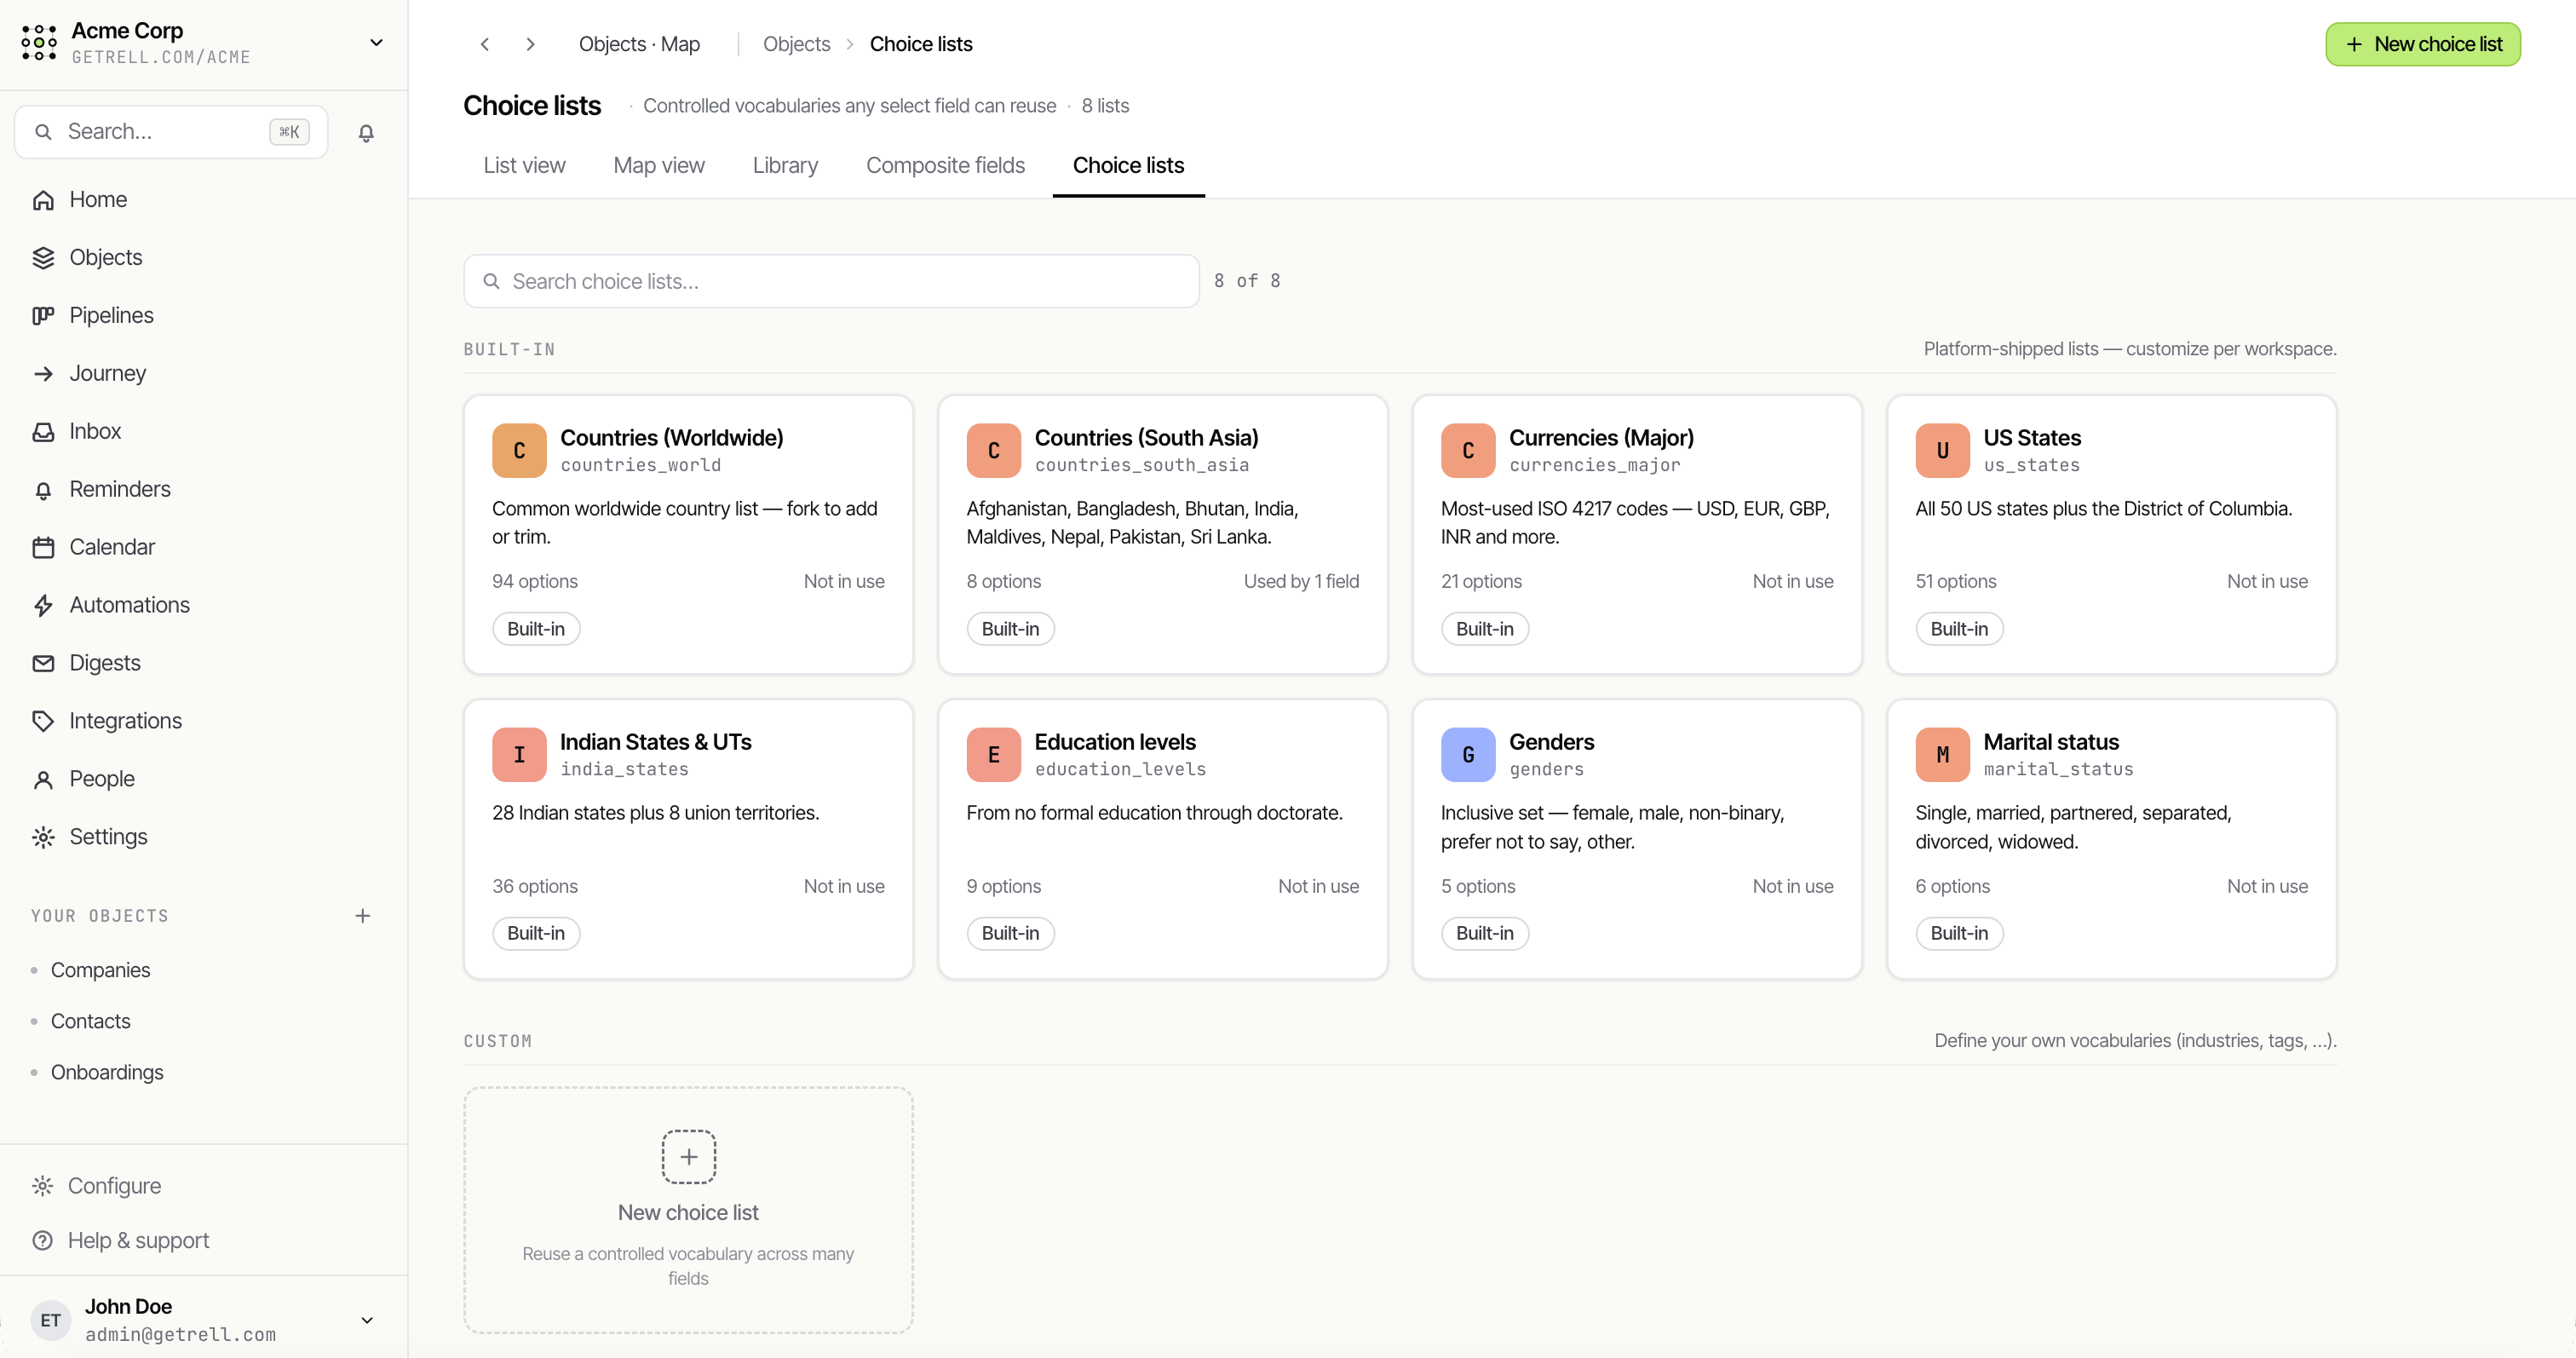Click the Digests envelope icon
2576x1358 pixels.
click(x=43, y=664)
